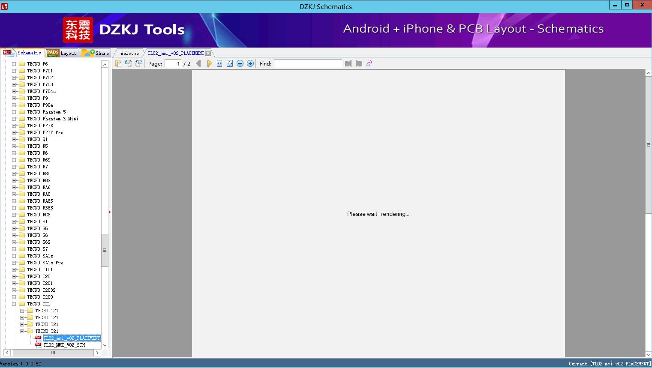The image size is (652, 368).
Task: Click DZKJ Tools red logo
Action: [78, 30]
